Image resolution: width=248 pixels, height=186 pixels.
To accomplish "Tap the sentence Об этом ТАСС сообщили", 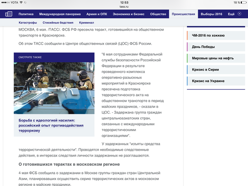I will coord(85,43).
